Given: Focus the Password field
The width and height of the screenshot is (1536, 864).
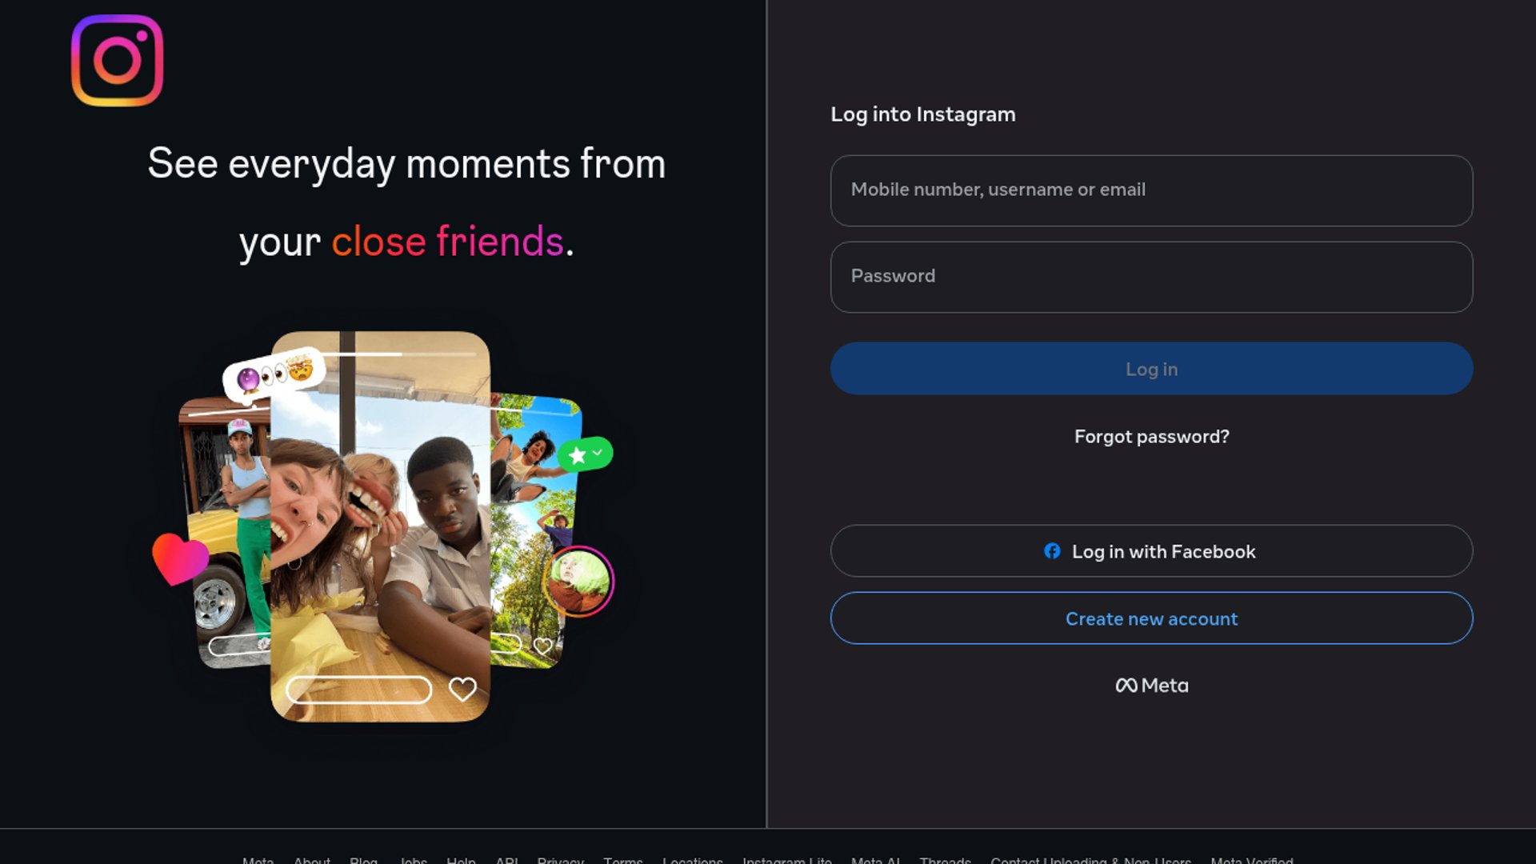Looking at the screenshot, I should point(1151,277).
